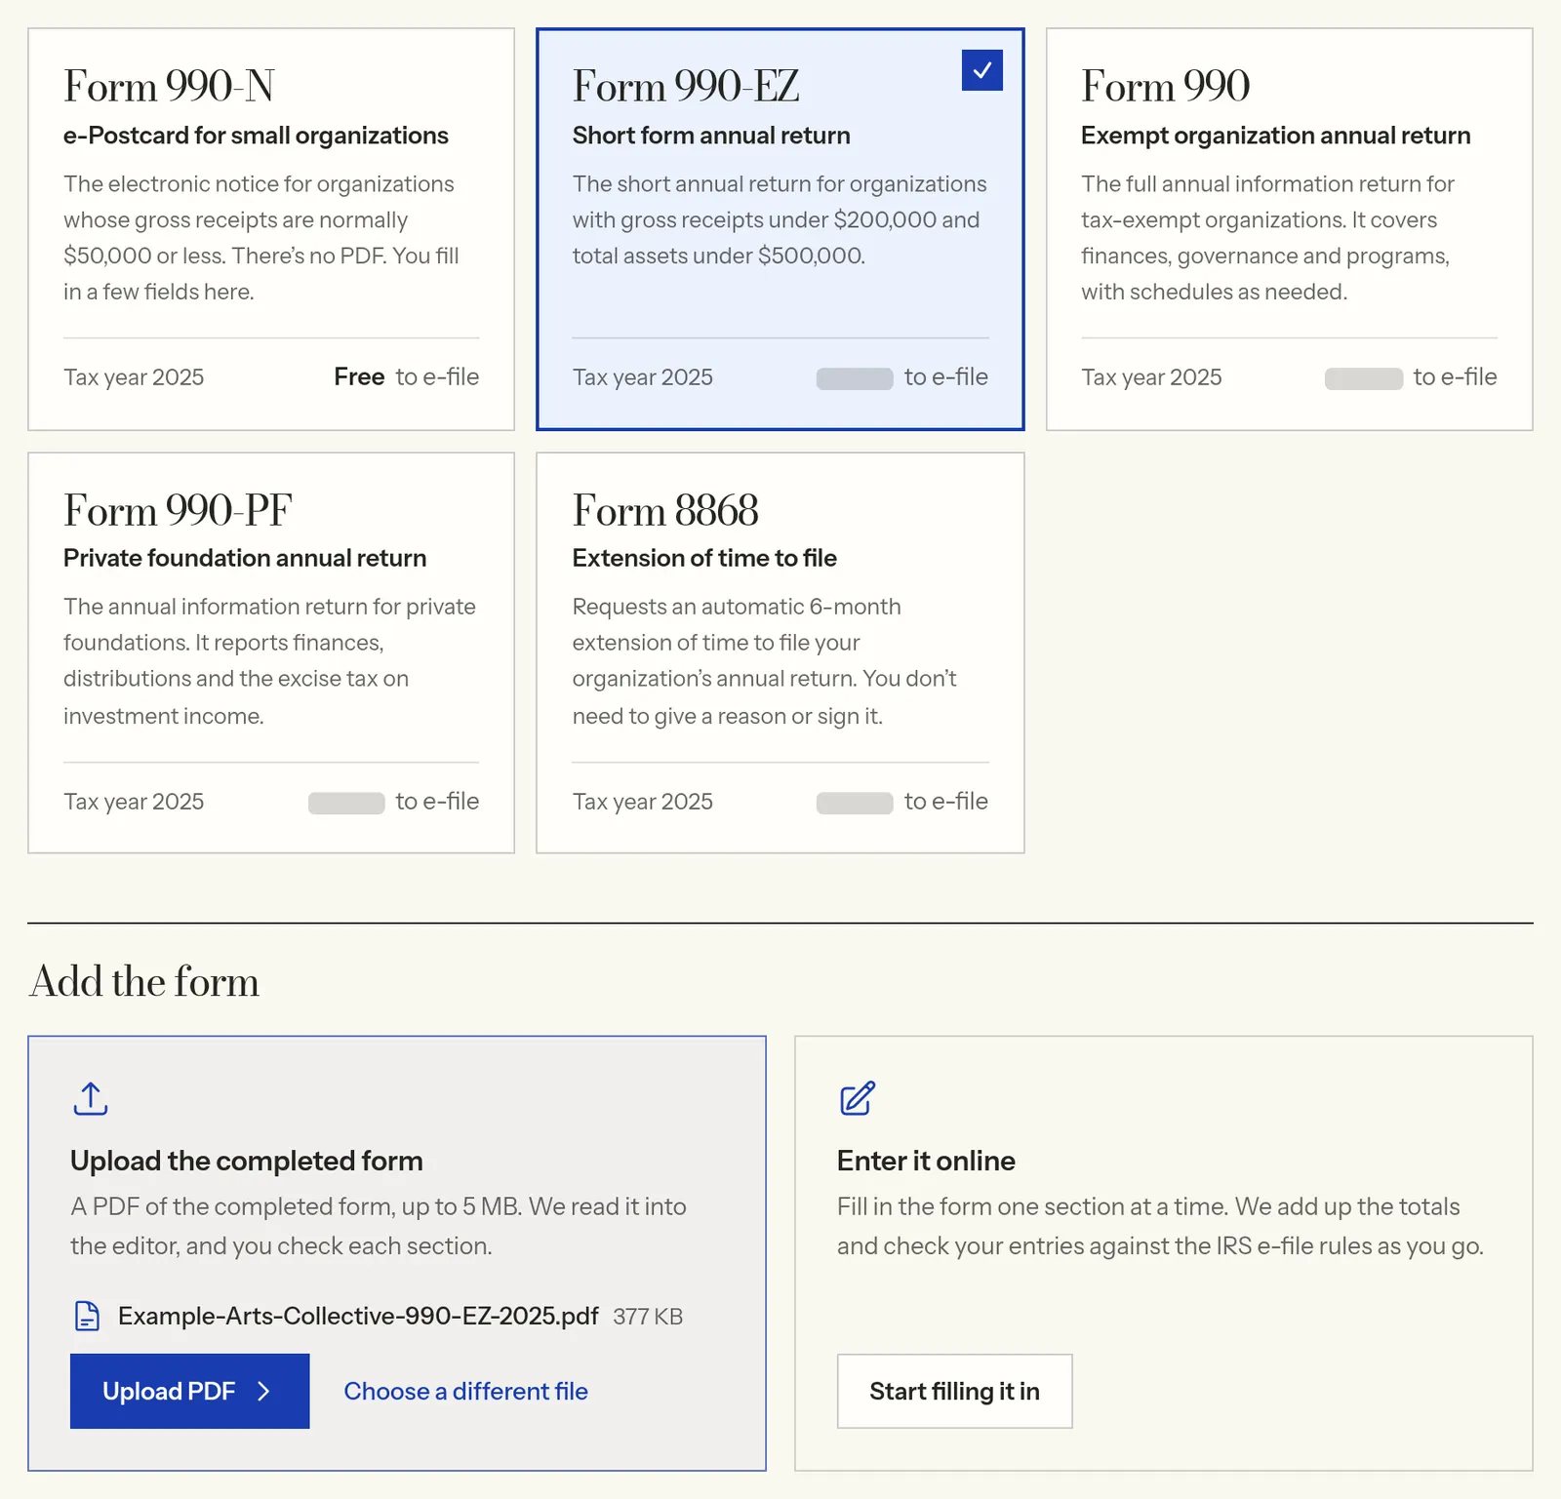This screenshot has width=1561, height=1499.
Task: Click 'e-Postcard for small organizations' subtitle
Action: point(256,136)
